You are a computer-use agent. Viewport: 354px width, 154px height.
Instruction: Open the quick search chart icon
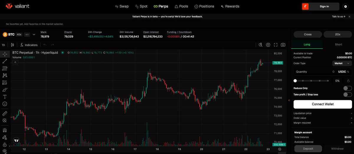[260, 45]
